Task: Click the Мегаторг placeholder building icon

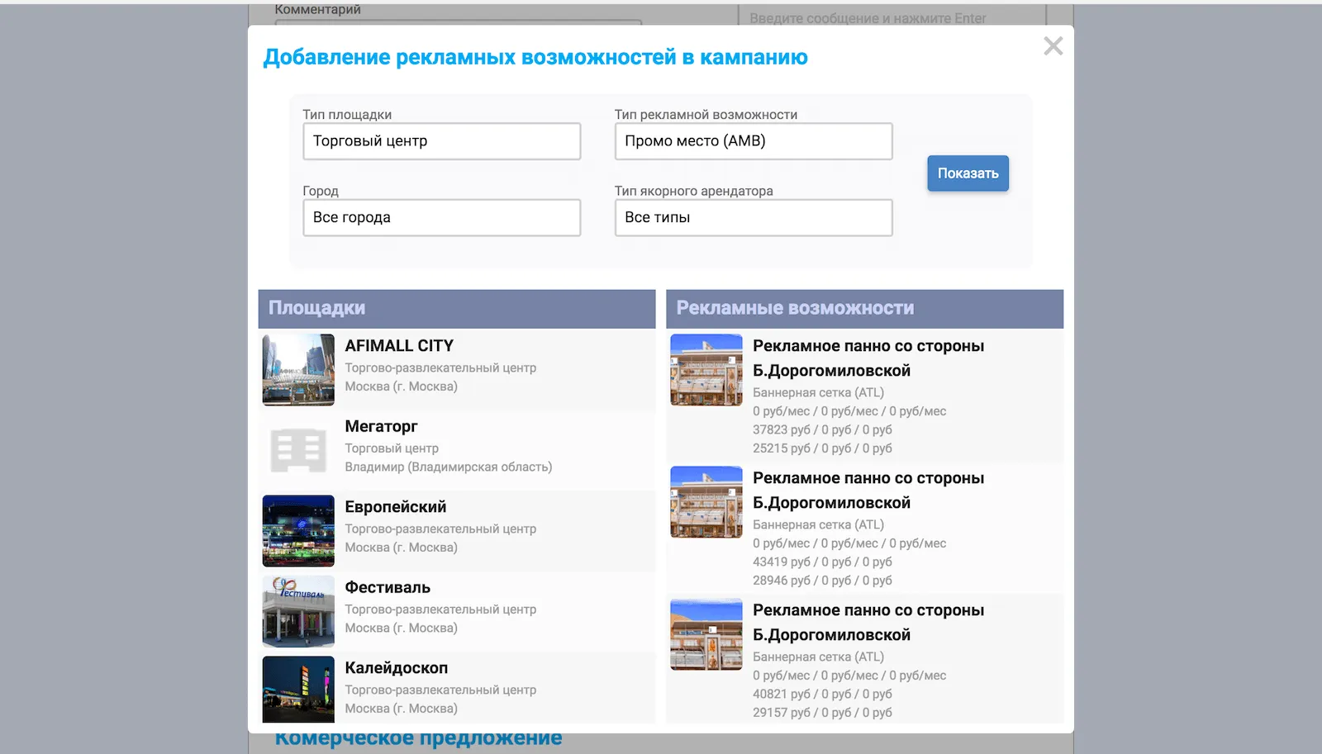Action: click(x=298, y=450)
